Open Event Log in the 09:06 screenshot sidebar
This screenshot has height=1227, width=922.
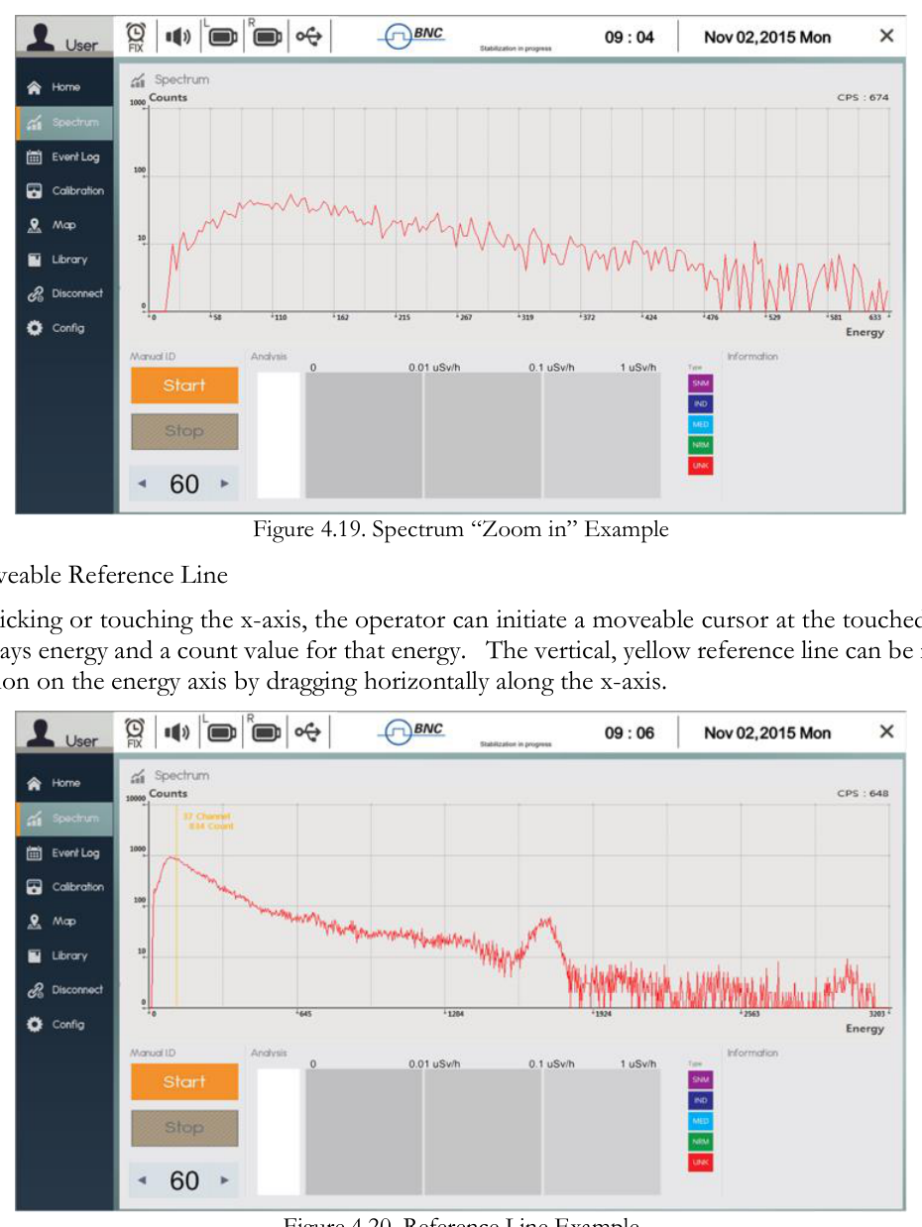[x=64, y=852]
